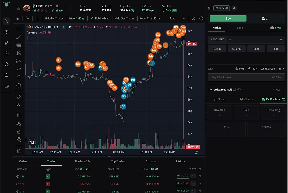Switch to the Orders tab
This screenshot has height=193, width=288.
pyautogui.click(x=23, y=161)
